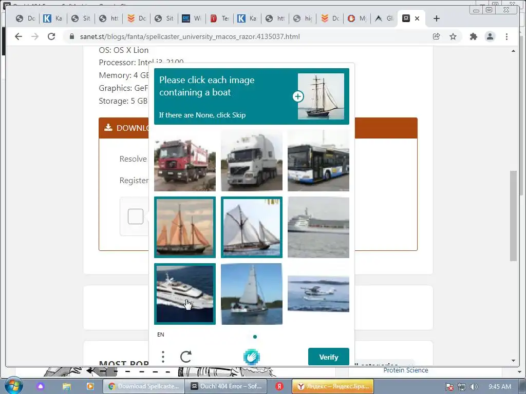Click the Verify button
This screenshot has width=526, height=394.
click(x=329, y=357)
